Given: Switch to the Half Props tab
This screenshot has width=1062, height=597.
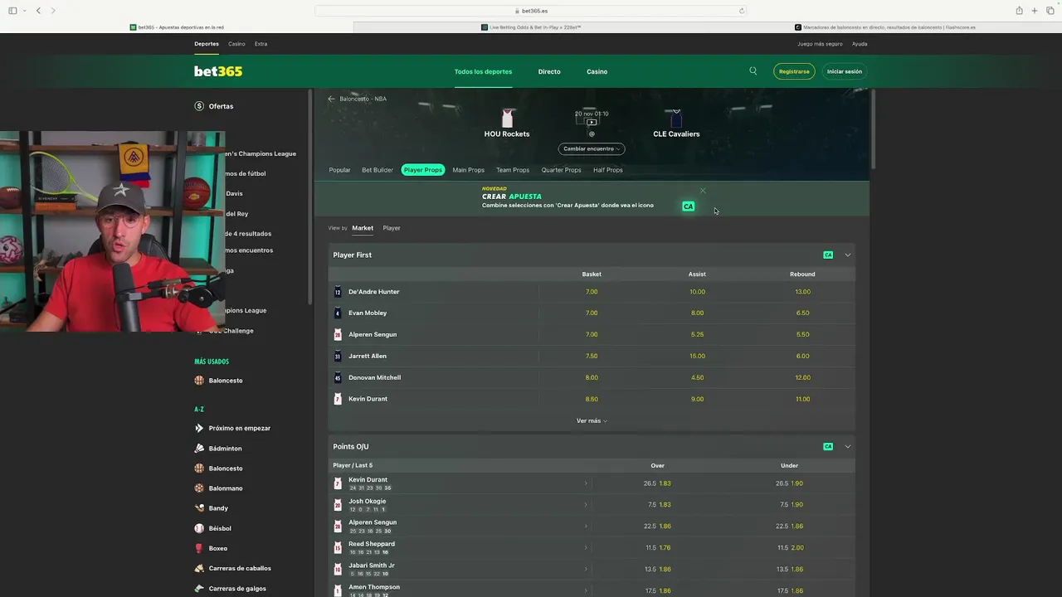Looking at the screenshot, I should click(x=607, y=170).
